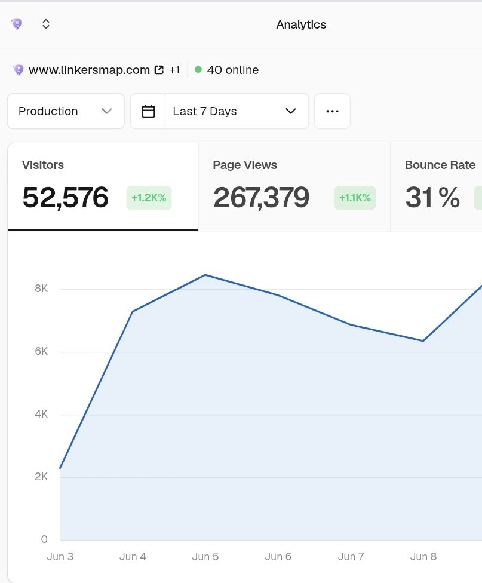This screenshot has width=482, height=583.
Task: Click the green online status dot
Action: (198, 69)
